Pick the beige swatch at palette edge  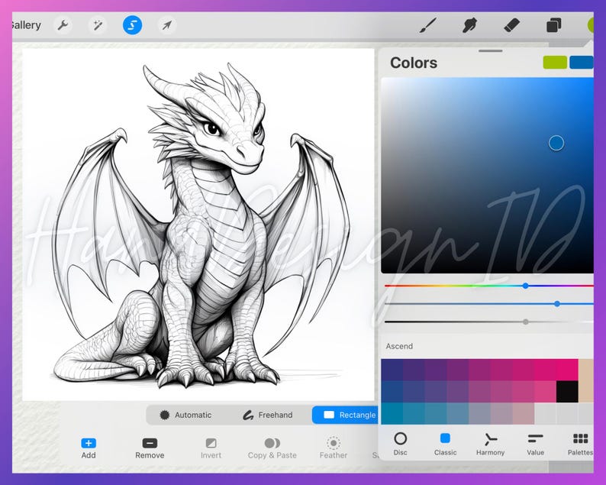point(586,380)
